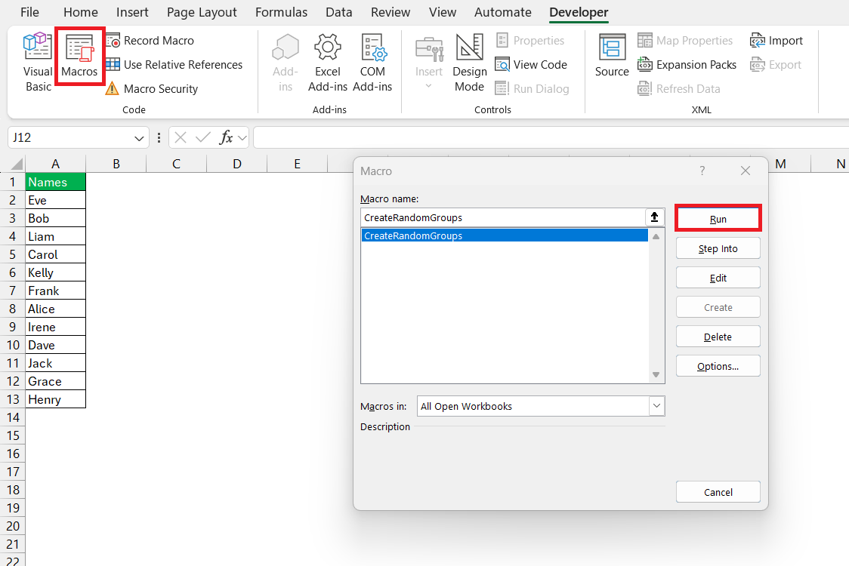Start Record Macro

[150, 41]
